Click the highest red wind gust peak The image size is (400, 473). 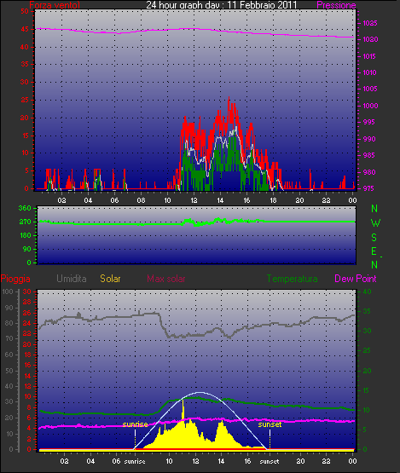click(x=229, y=98)
